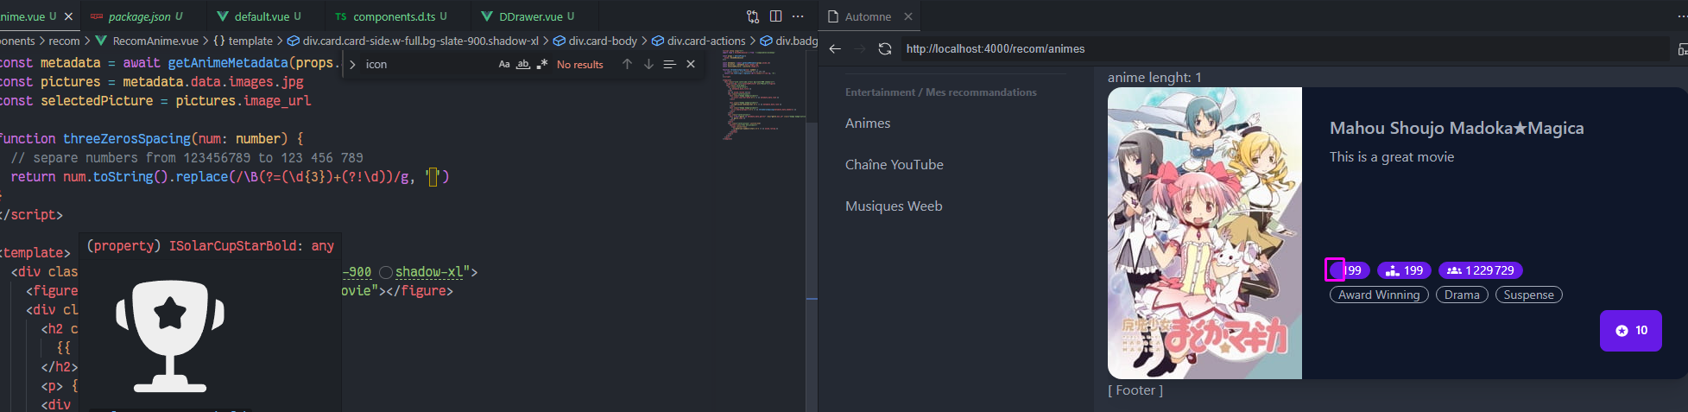Reload the browser preview page
This screenshot has height=412, width=1688.
pos(885,48)
